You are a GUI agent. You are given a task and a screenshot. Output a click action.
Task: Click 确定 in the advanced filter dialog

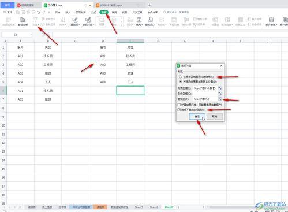tap(197, 116)
